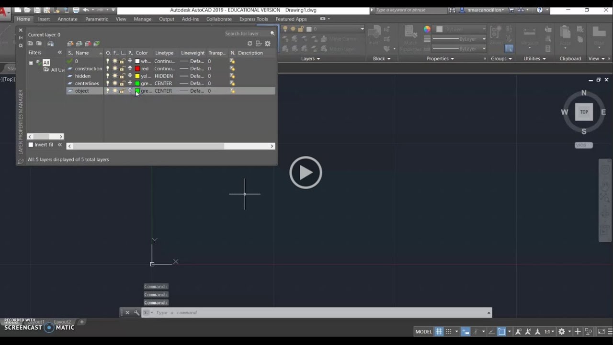
Task: Check the Invert filter checkbox
Action: click(31, 145)
